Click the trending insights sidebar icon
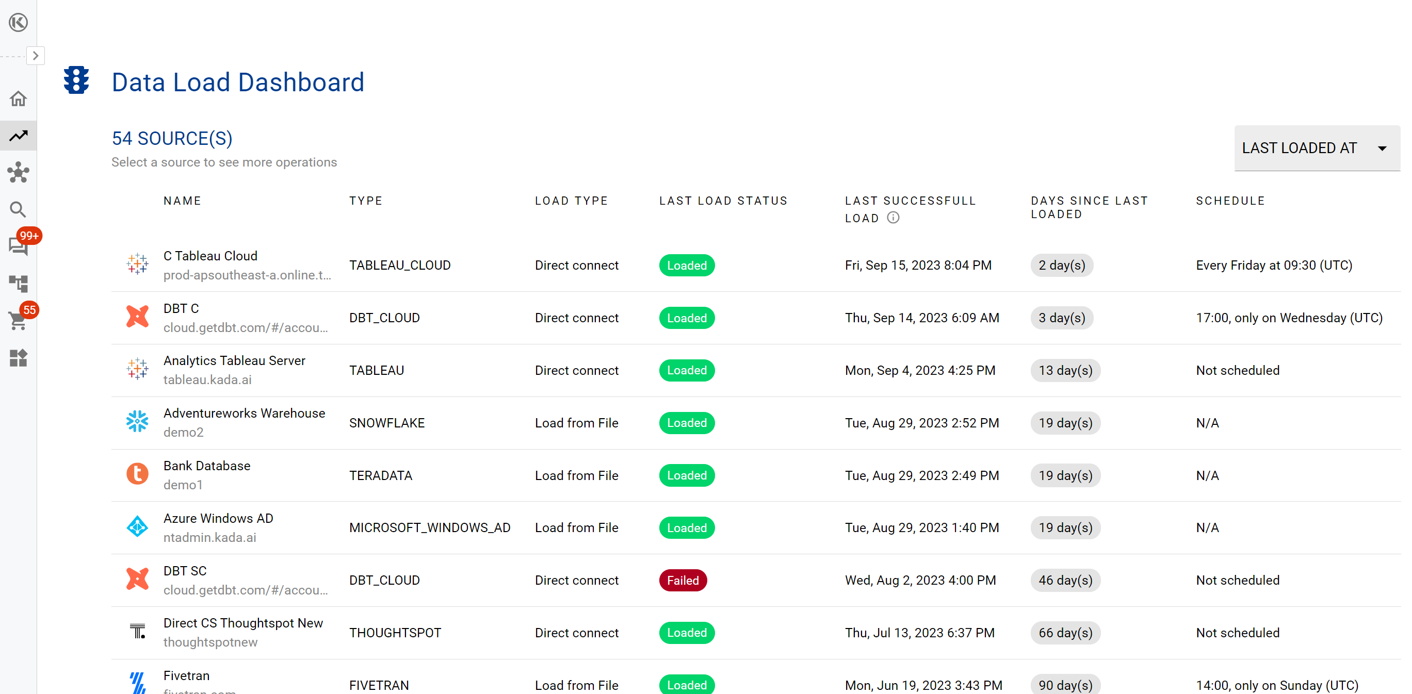This screenshot has height=694, width=1412. click(18, 135)
